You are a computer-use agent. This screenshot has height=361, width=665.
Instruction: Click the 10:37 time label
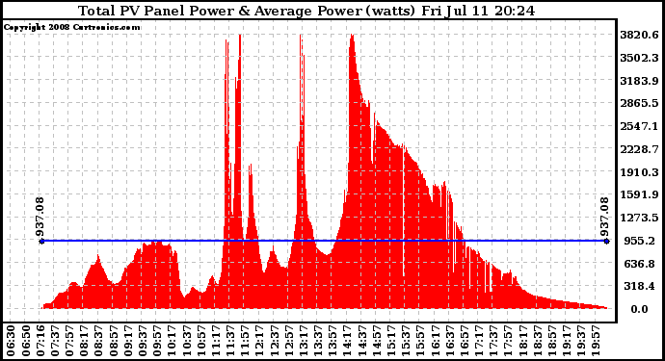click(187, 341)
